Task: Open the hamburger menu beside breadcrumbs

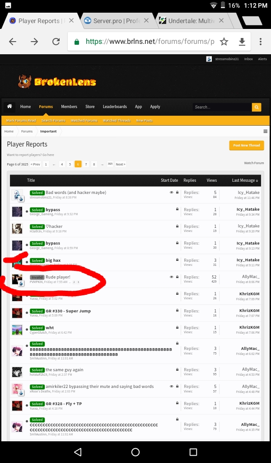Action: (266, 132)
